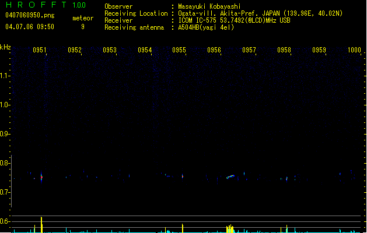Screen dimensions: 367x233
Task: Click the A504HB(yagi 4el) antenna text
Action: (206, 27)
